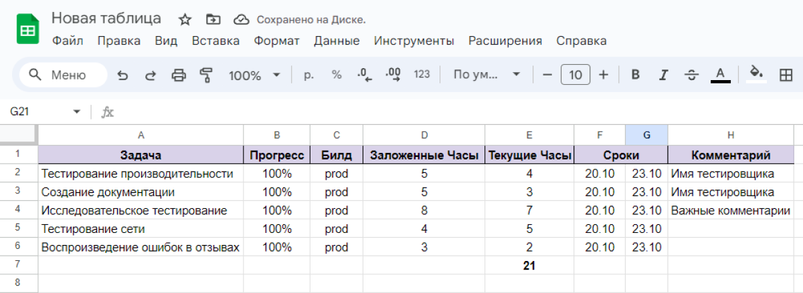Open the Данные menu
Viewport: 803px width, 293px height.
pyautogui.click(x=337, y=41)
